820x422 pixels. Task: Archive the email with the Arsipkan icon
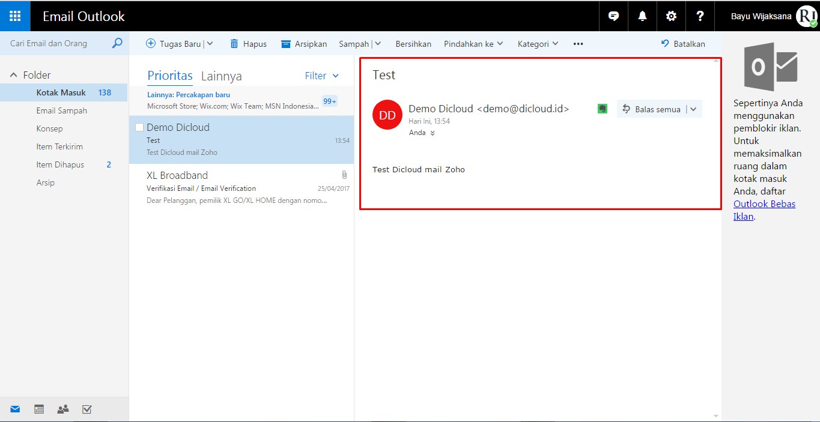point(303,43)
